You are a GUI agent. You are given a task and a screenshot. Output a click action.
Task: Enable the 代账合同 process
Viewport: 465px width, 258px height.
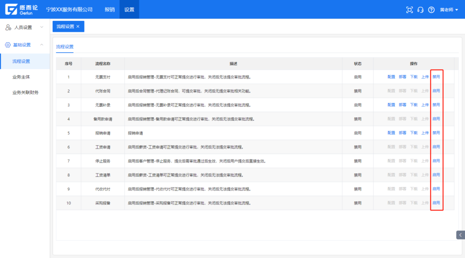click(x=436, y=91)
